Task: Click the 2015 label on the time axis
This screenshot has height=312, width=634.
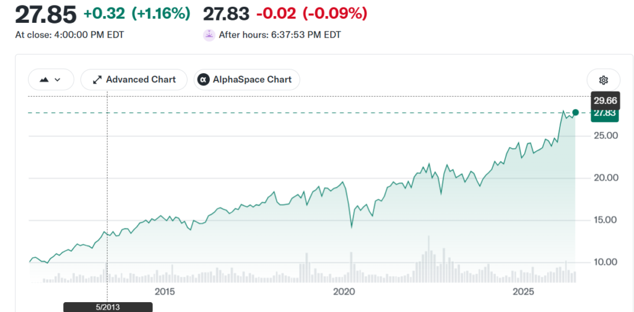Action: 165,292
